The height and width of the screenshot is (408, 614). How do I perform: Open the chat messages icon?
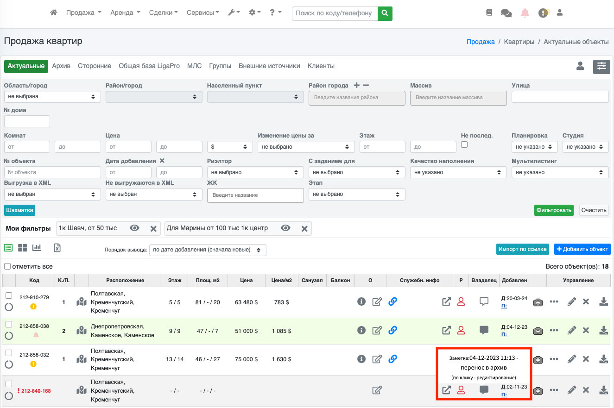click(506, 13)
